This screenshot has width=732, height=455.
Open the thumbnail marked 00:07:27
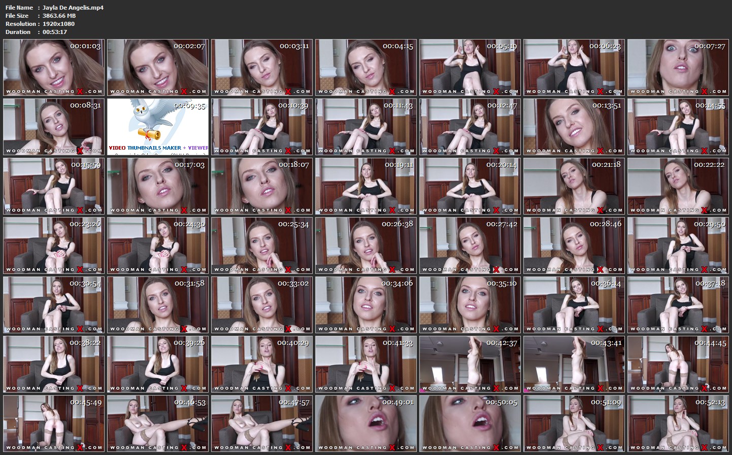(678, 67)
